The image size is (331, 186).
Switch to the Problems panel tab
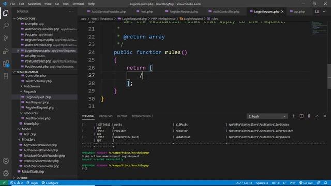click(106, 116)
